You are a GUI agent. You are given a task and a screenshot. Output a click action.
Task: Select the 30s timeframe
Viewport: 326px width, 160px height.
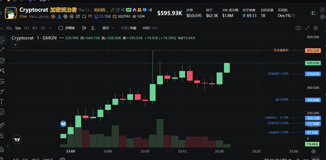pyautogui.click(x=8, y=28)
